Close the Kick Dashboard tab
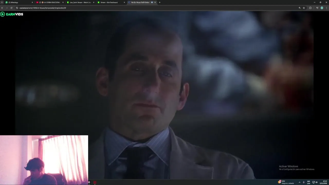329x185 pixels. (x=124, y=2)
